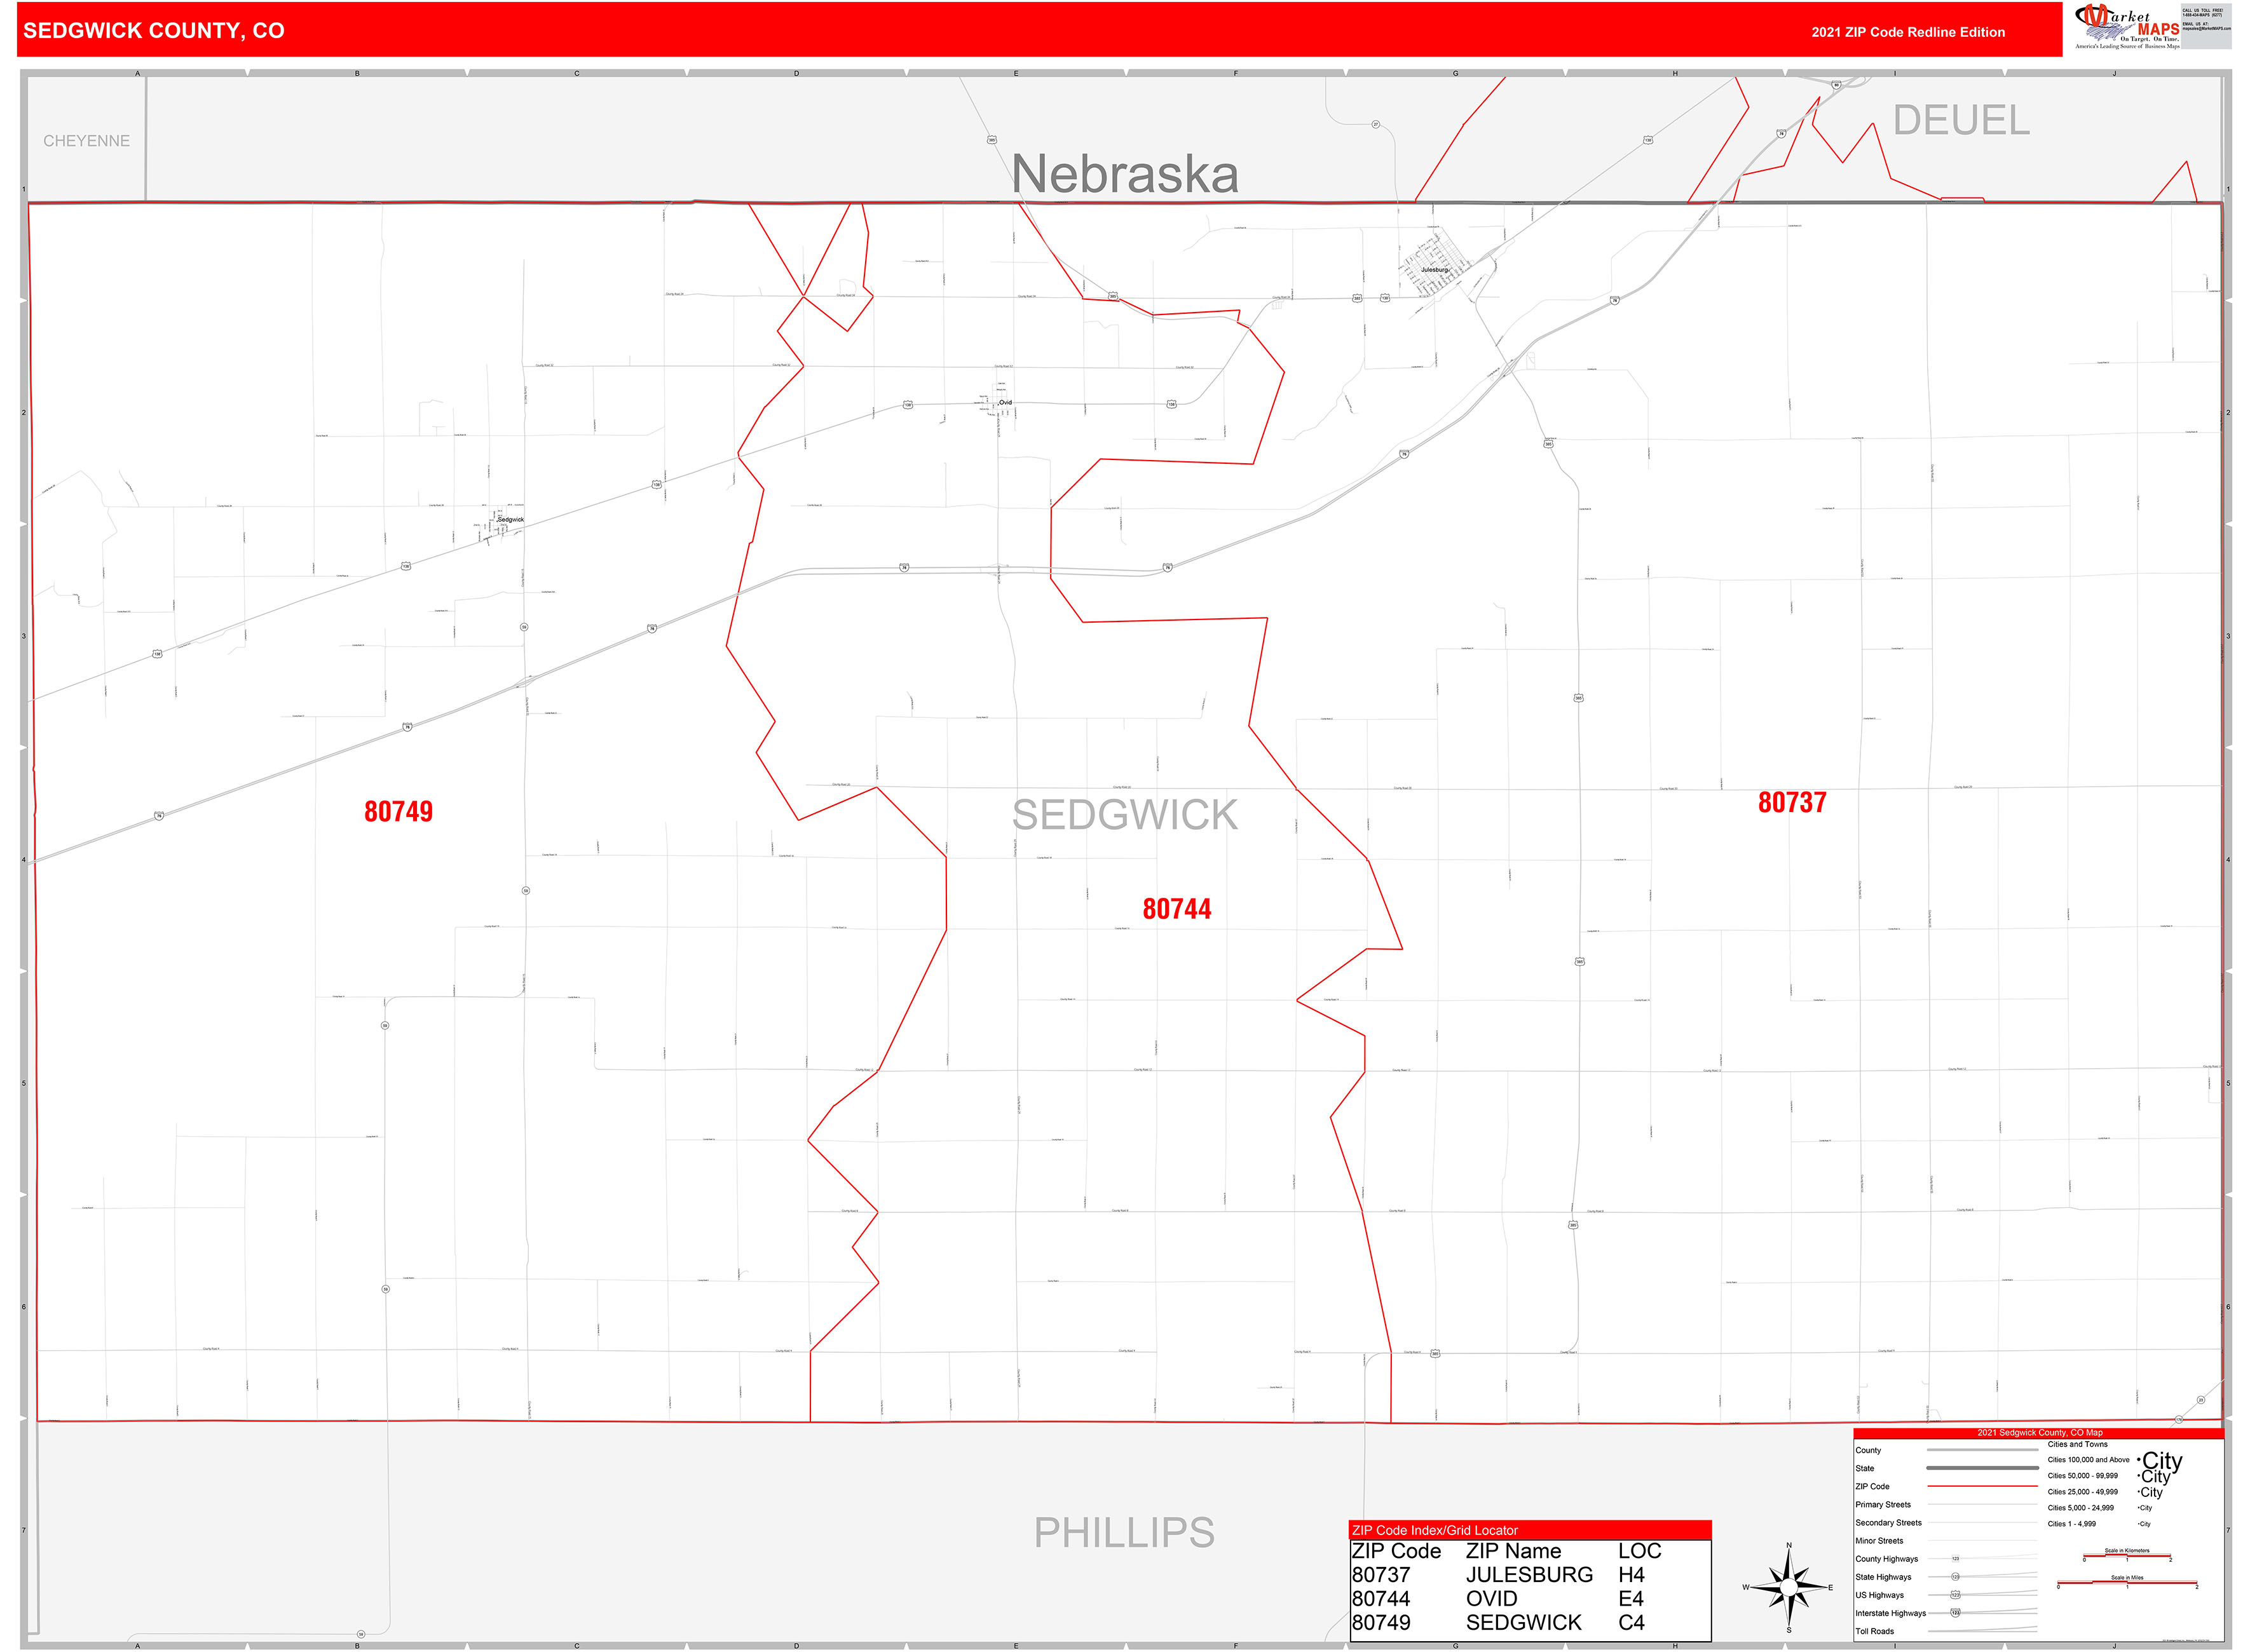This screenshot has height=1652, width=2243.
Task: Select the State Highways circle shield in legend
Action: point(1955,1577)
